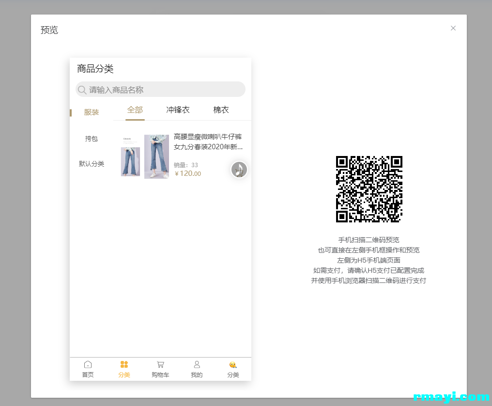Select the 挎包 category in sidebar
This screenshot has width=492, height=406.
tap(92, 139)
